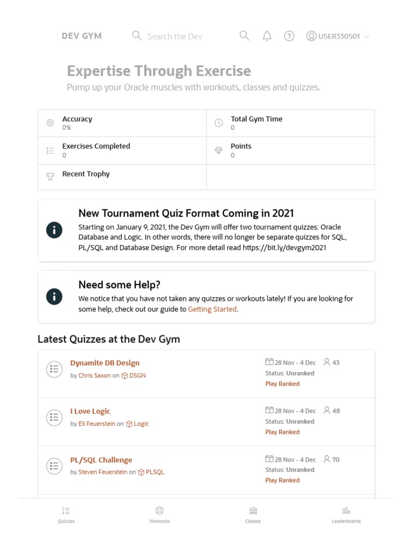Click the PL/SQL Challenge quiz list icon
This screenshot has height=549, width=412.
pos(54,465)
